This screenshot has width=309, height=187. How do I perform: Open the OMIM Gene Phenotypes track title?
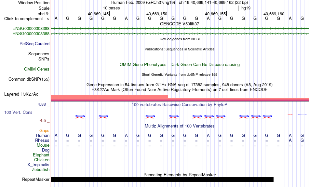pyautogui.click(x=180, y=65)
